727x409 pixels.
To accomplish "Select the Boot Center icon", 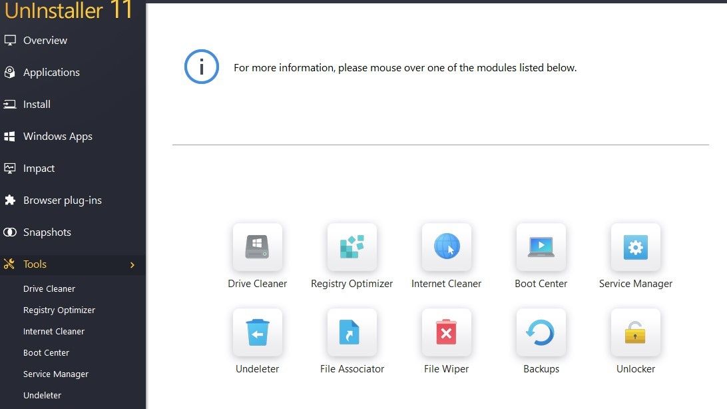I will click(x=541, y=246).
